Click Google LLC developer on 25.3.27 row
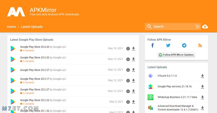Screen dimensions: 217x113 click(x=59, y=70)
